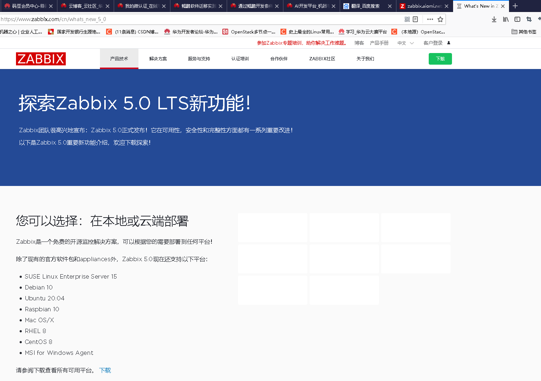This screenshot has width=541, height=381.
Task: Open page actions three-dot menu
Action: tap(430, 19)
